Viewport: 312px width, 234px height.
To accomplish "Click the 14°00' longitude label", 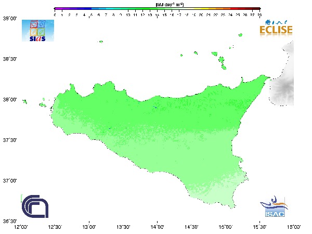I will pyautogui.click(x=158, y=227).
